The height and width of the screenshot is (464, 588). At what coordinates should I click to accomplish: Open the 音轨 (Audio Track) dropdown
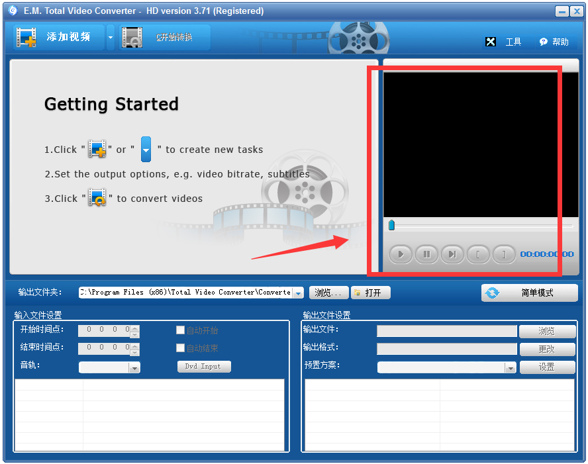tap(134, 367)
